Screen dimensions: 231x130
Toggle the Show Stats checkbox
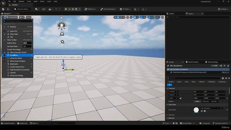click(x=4, y=34)
